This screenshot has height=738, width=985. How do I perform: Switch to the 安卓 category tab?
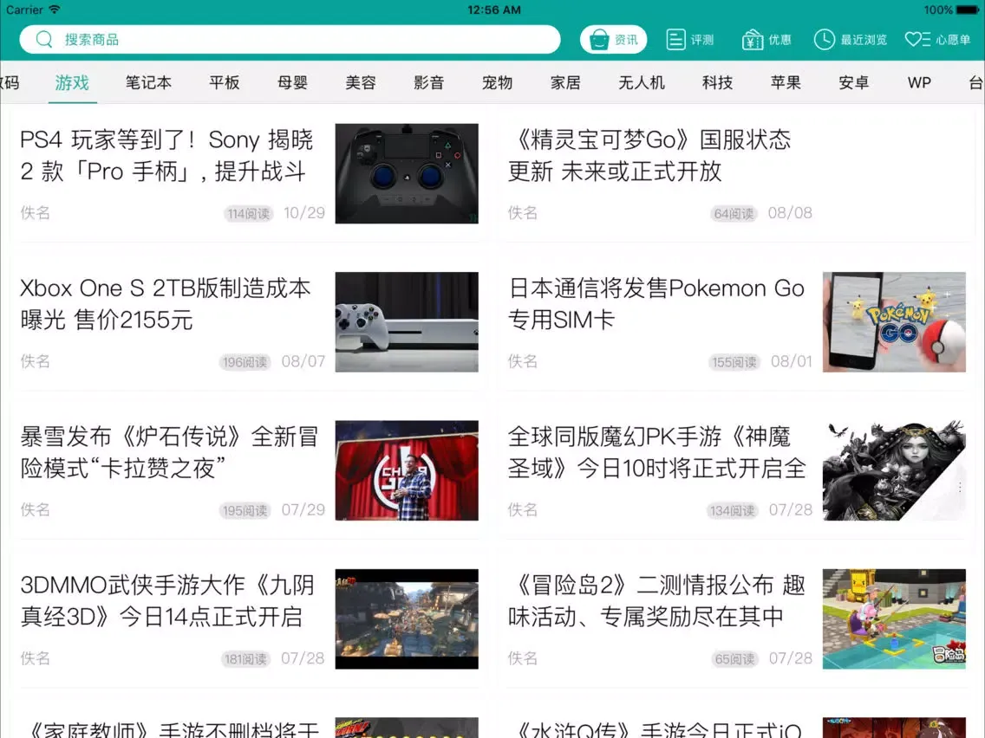[x=854, y=82]
